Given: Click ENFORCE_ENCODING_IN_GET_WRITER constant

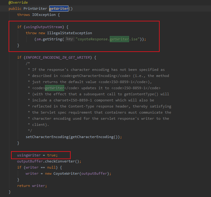Looking at the screenshot, I should pos(58,57).
